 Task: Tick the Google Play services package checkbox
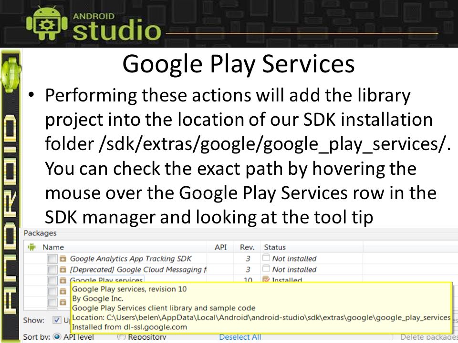[52, 280]
